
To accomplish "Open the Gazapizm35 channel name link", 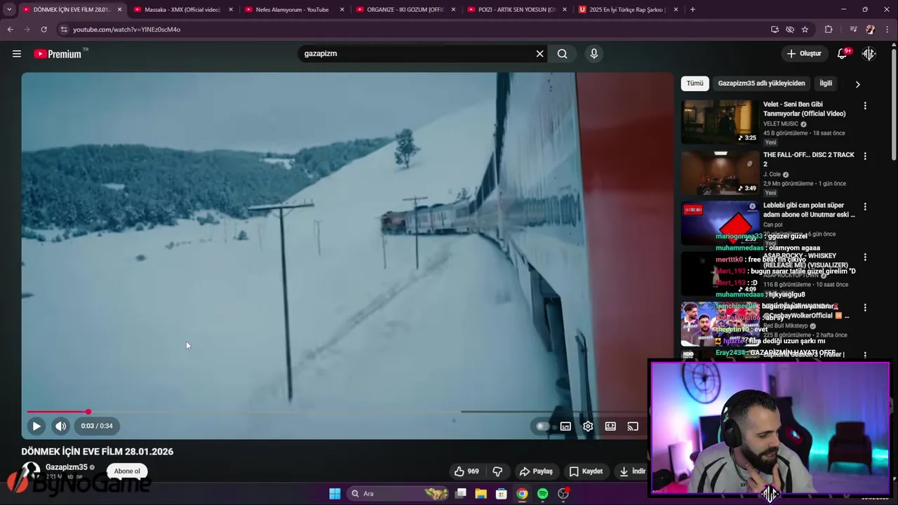I will click(x=67, y=467).
